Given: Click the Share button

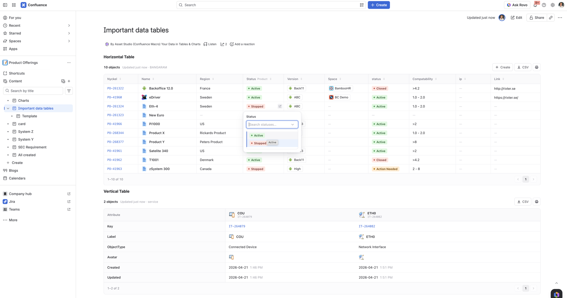Looking at the screenshot, I should [537, 18].
